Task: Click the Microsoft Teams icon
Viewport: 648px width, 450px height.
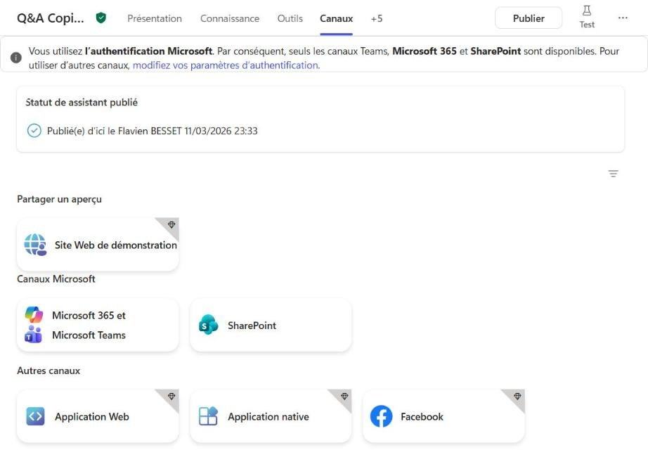Action: pyautogui.click(x=33, y=334)
